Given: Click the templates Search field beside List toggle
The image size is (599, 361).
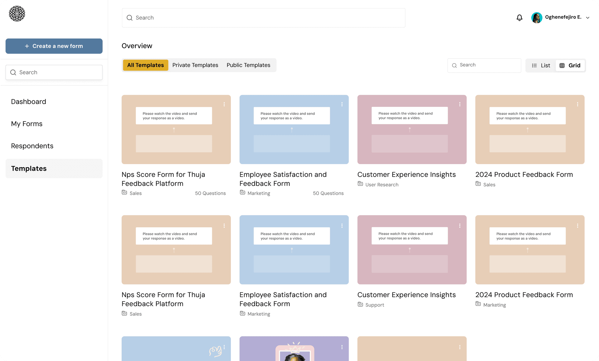Looking at the screenshot, I should [x=484, y=65].
